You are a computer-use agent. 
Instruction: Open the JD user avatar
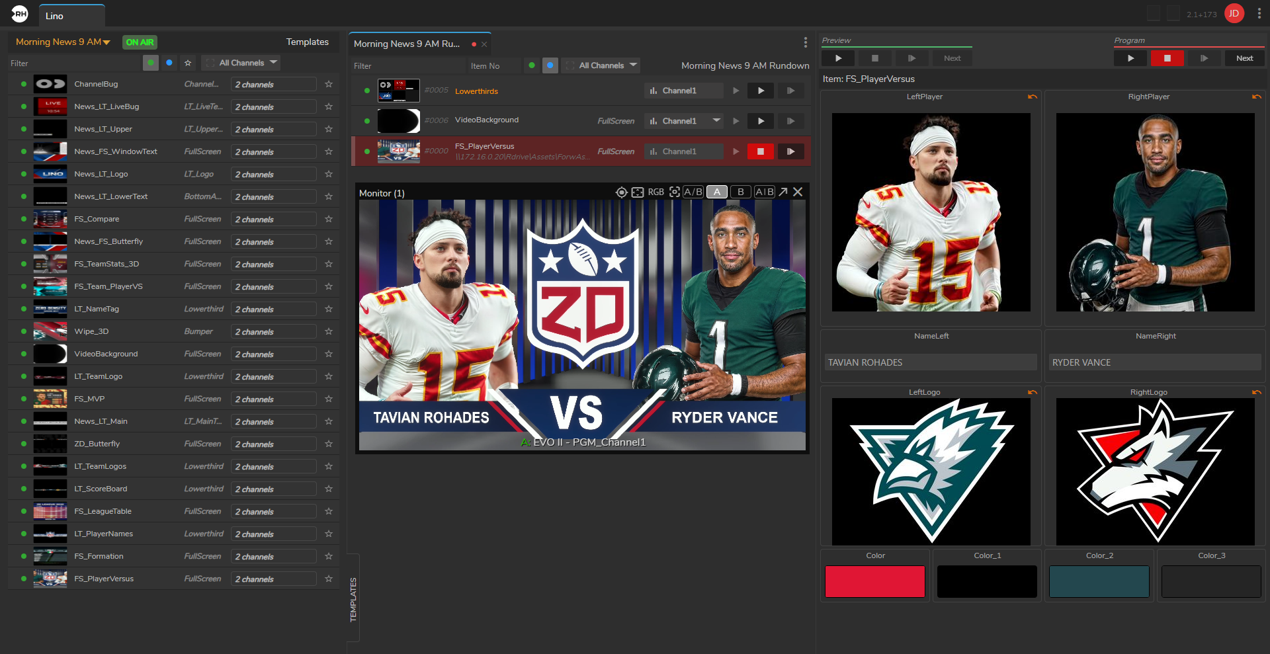[1234, 13]
